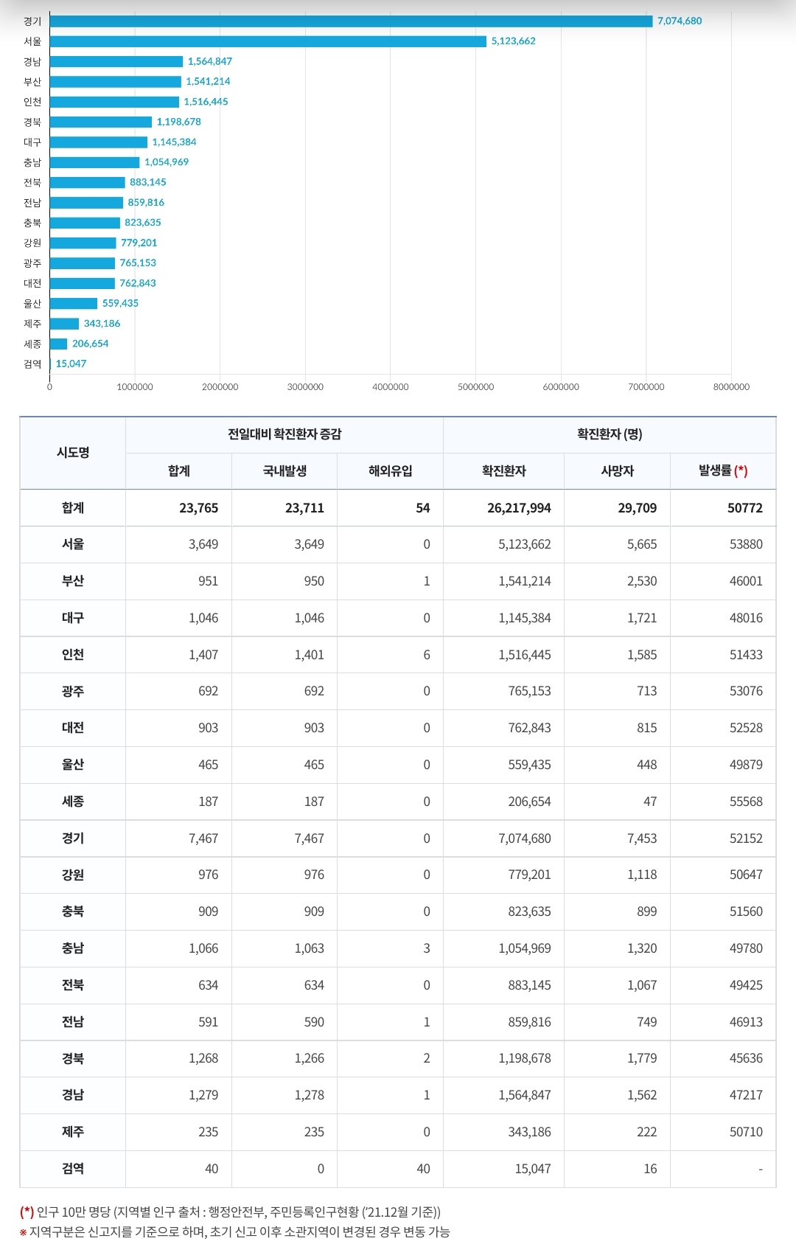Screen dimensions: 796x1244
Task: Select 서울 deaths value 5,665
Action: pos(642,544)
